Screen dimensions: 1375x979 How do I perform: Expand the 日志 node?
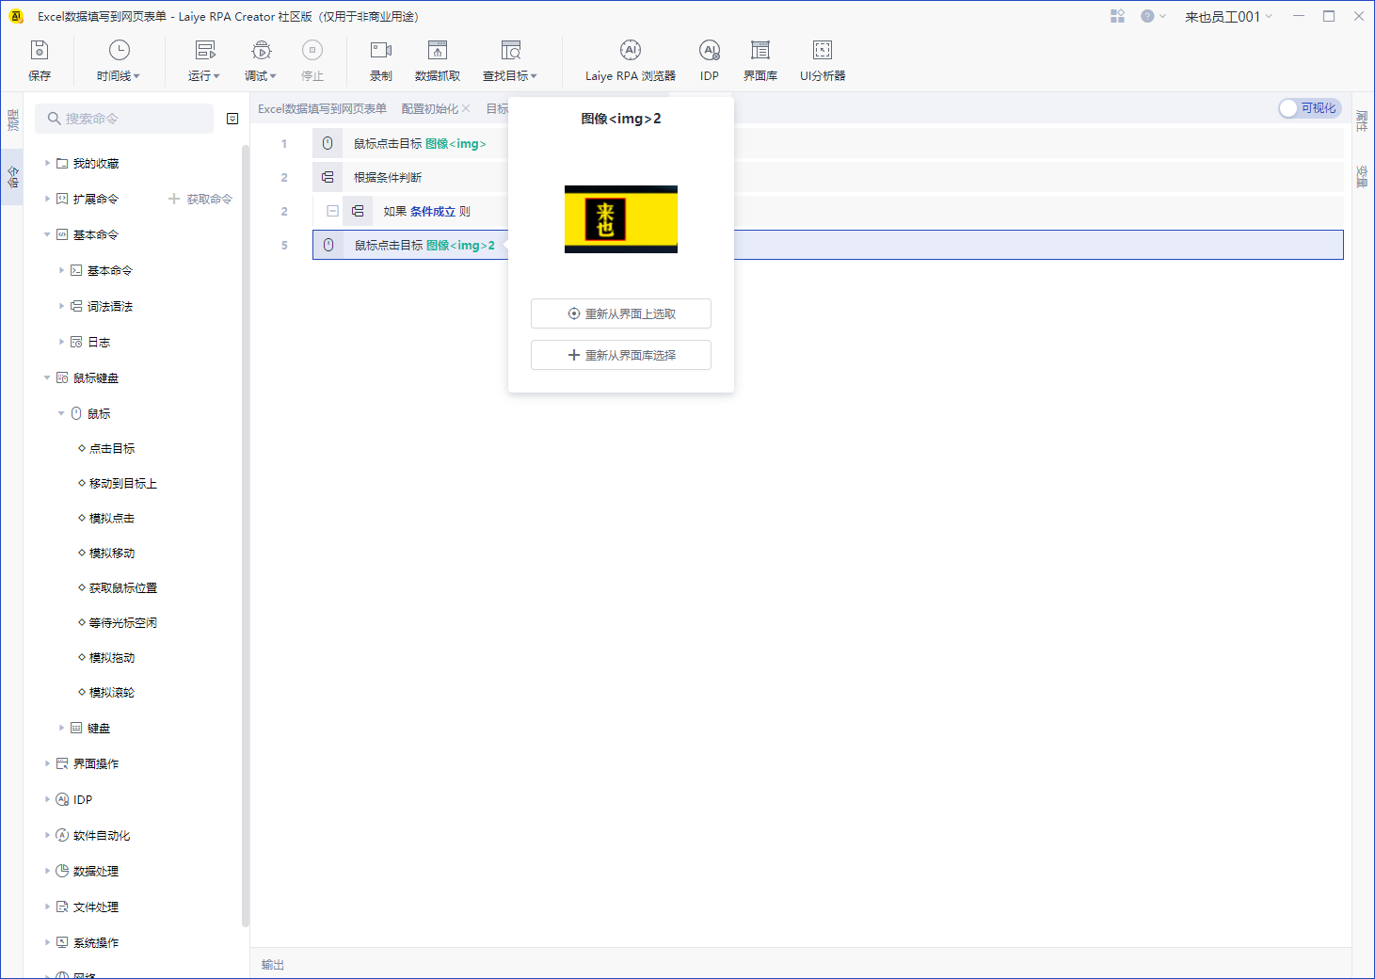click(x=61, y=342)
